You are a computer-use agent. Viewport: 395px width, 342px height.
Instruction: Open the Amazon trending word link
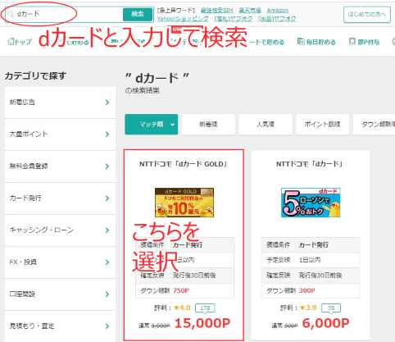pyautogui.click(x=277, y=11)
